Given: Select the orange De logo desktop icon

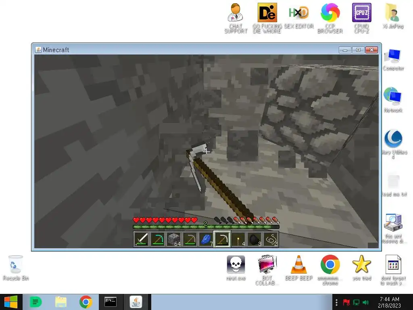Looking at the screenshot, I should [x=267, y=18].
